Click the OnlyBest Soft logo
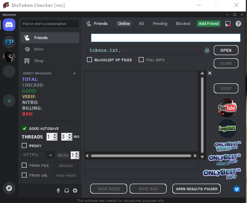 point(222,173)
